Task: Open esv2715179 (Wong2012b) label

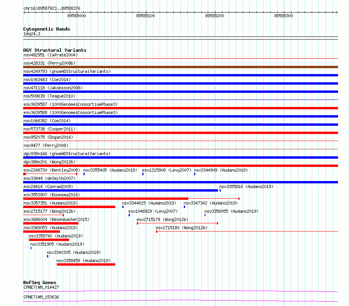Action: click(x=162, y=219)
